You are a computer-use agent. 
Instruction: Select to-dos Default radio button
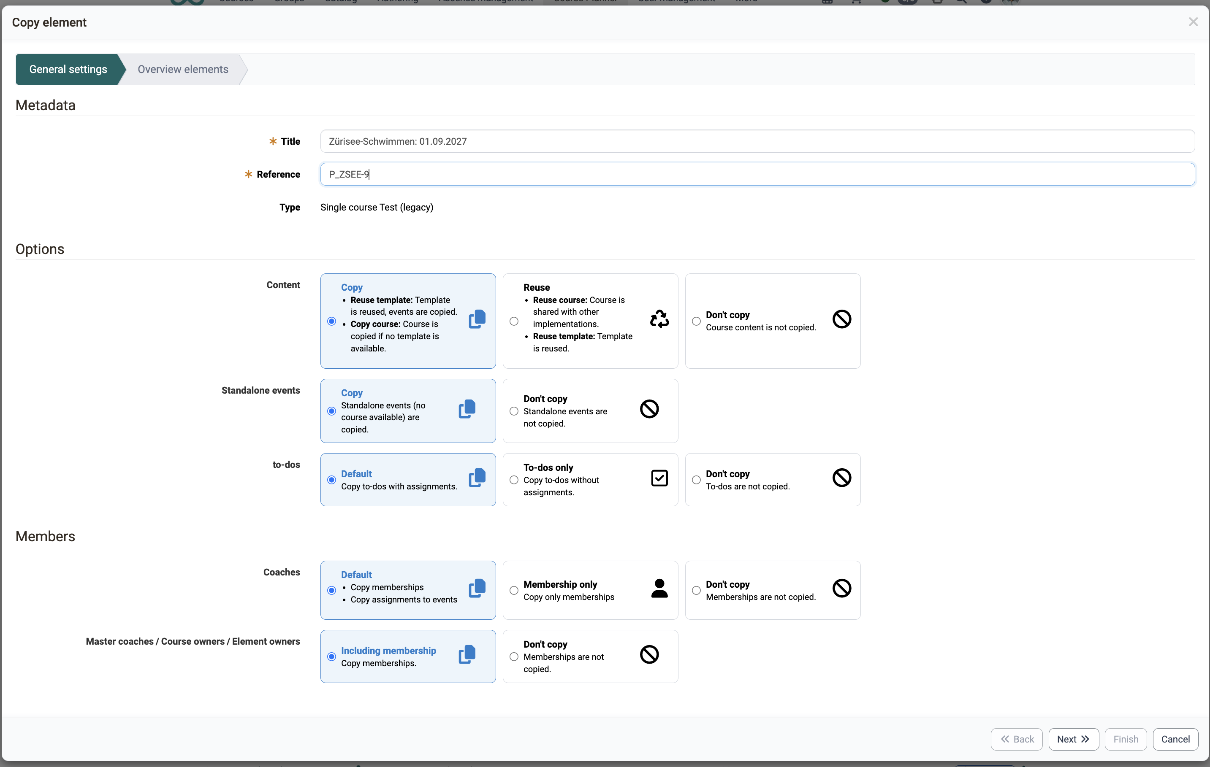coord(332,480)
